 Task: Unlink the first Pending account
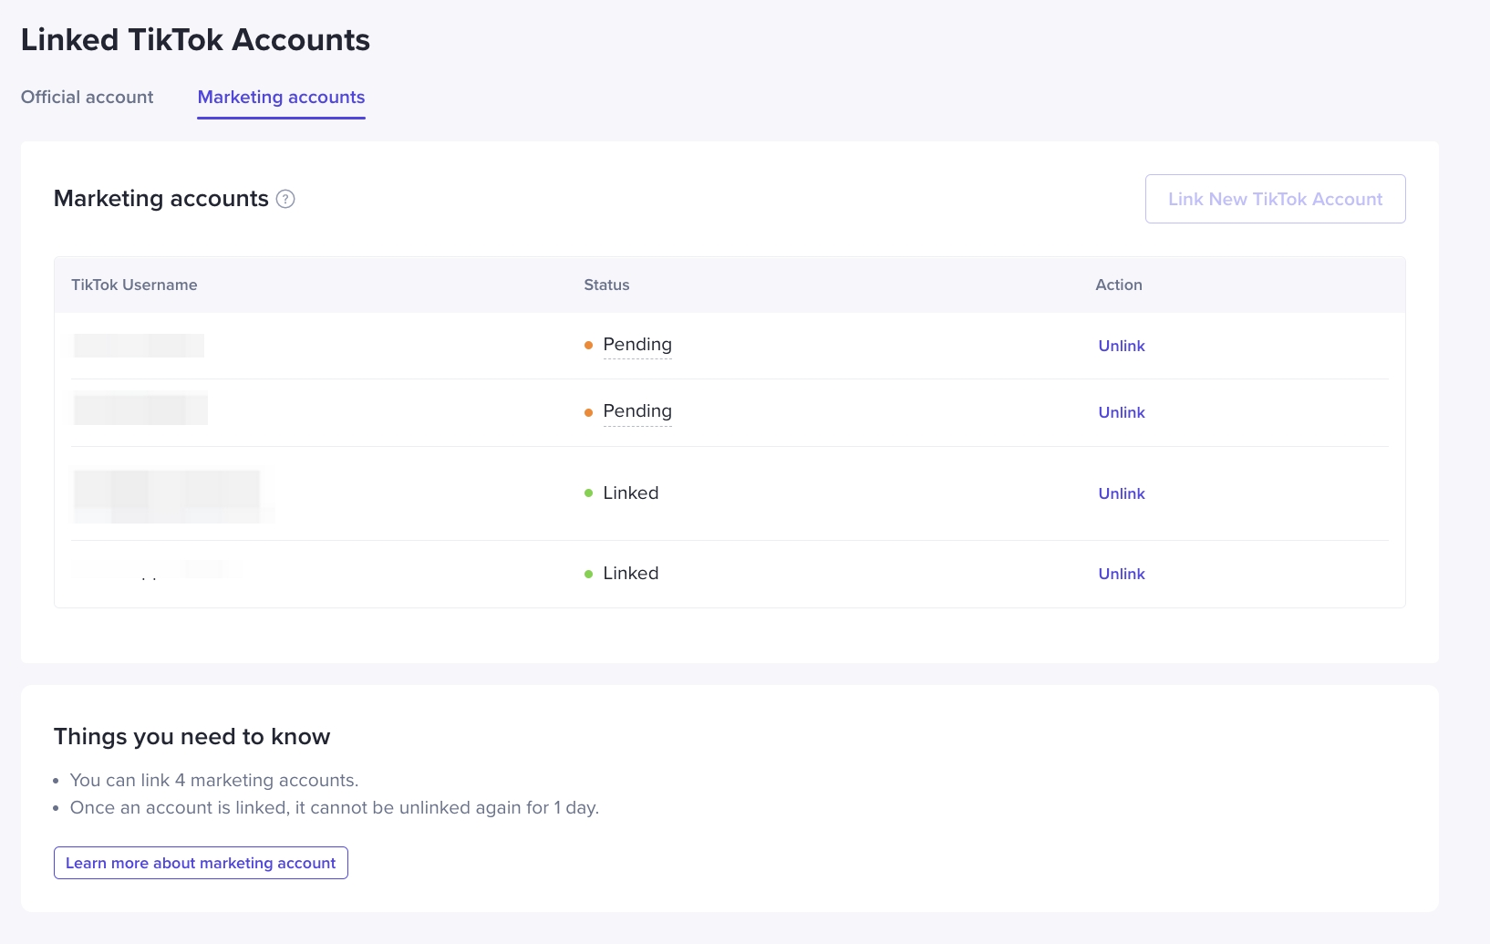click(1121, 346)
